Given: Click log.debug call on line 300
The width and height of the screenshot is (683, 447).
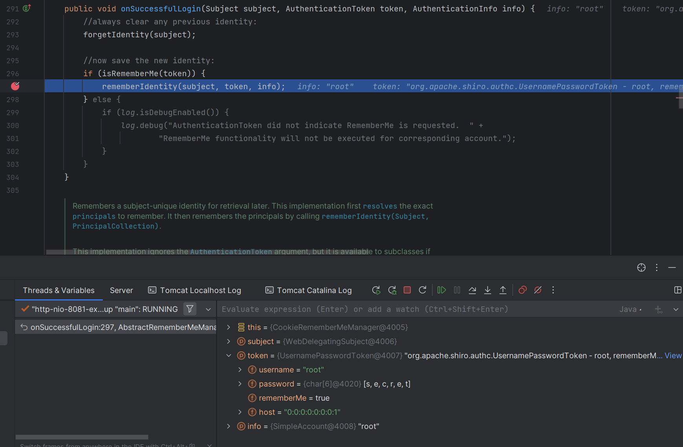Looking at the screenshot, I should coord(142,125).
